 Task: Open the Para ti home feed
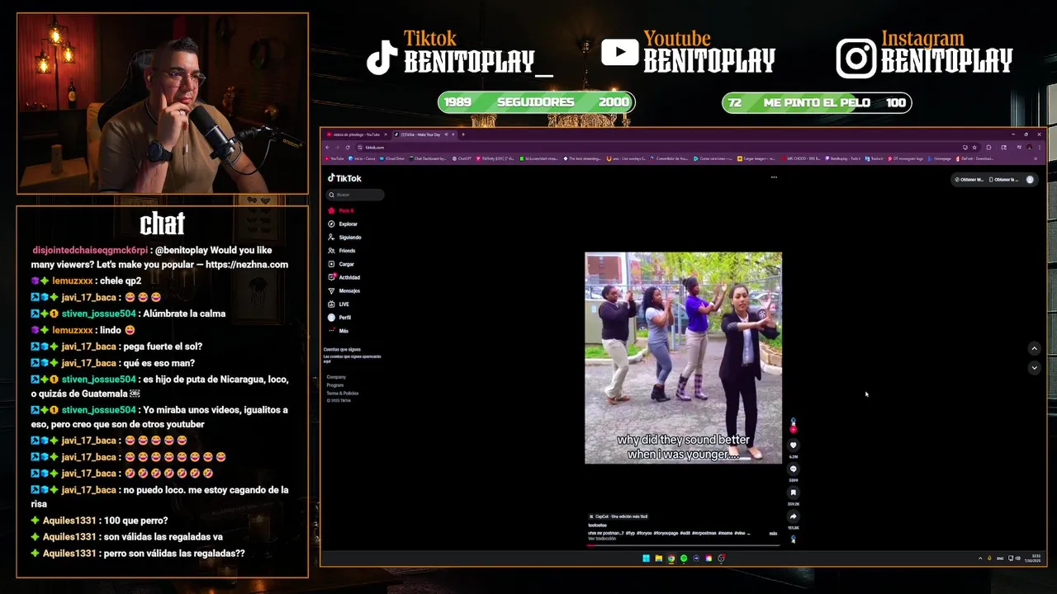click(341, 210)
